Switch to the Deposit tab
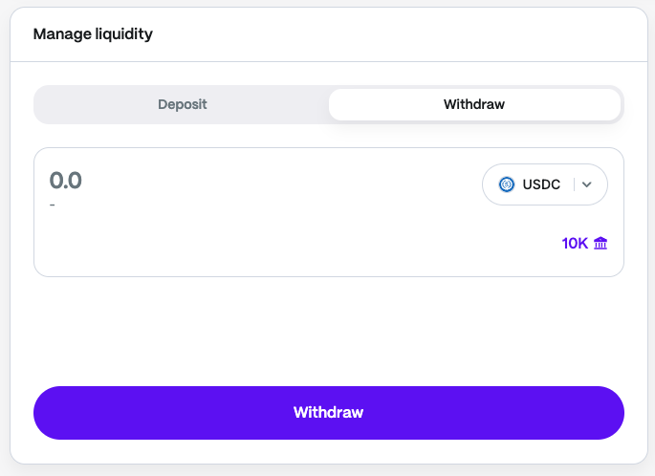The width and height of the screenshot is (655, 476). (x=183, y=104)
